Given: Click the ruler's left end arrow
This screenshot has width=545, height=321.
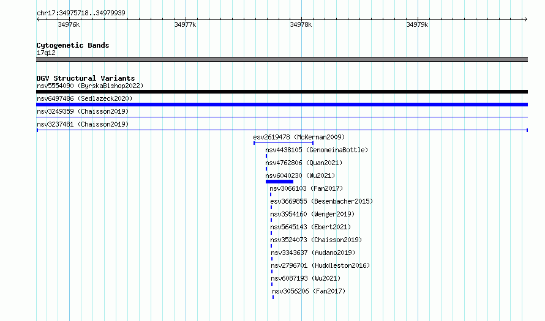Looking at the screenshot, I should click(x=39, y=19).
